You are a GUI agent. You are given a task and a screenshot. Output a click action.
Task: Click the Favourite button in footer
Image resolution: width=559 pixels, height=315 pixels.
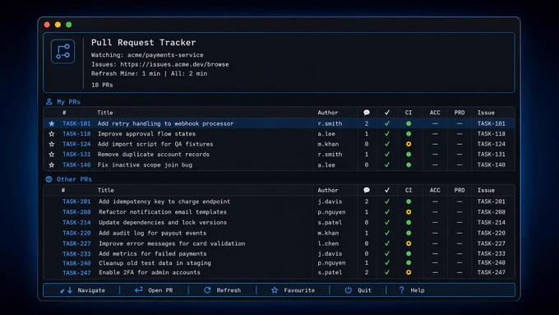(x=293, y=290)
